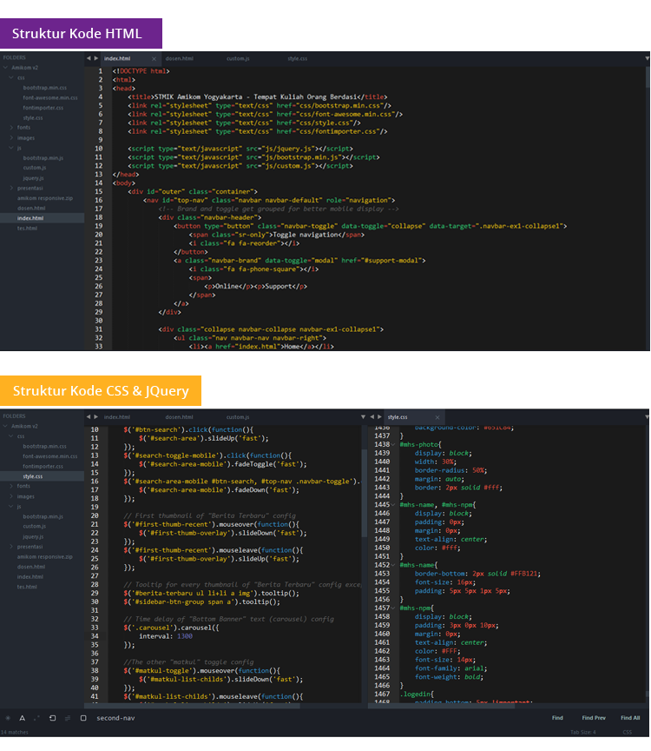Image resolution: width=651 pixels, height=751 pixels.
Task: Collapse js folder in top sidebar
Action: click(11, 148)
